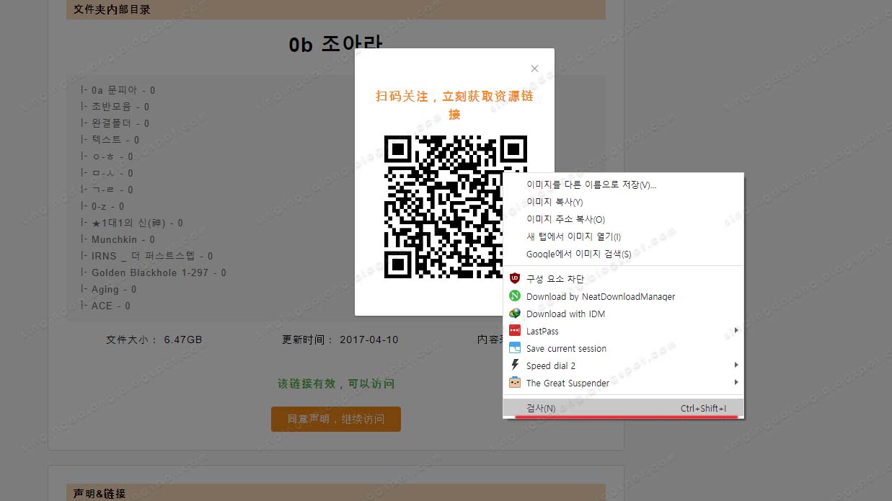Close the QR code popup
Screen dimensions: 892x501
tap(534, 68)
